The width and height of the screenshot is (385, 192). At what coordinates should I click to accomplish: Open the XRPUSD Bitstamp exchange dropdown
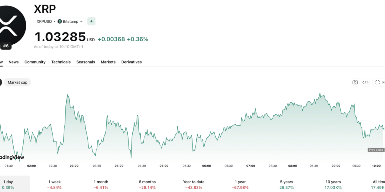pyautogui.click(x=60, y=21)
